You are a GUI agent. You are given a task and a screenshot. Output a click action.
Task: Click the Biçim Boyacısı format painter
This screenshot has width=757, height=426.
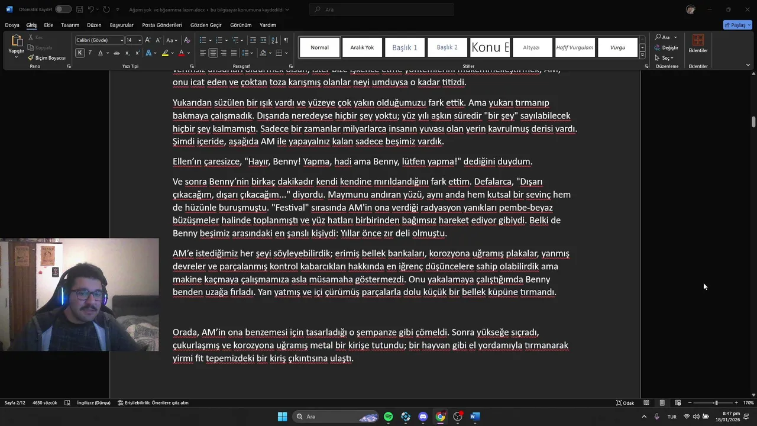[47, 58]
